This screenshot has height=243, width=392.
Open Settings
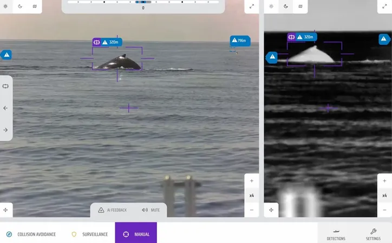373,234
